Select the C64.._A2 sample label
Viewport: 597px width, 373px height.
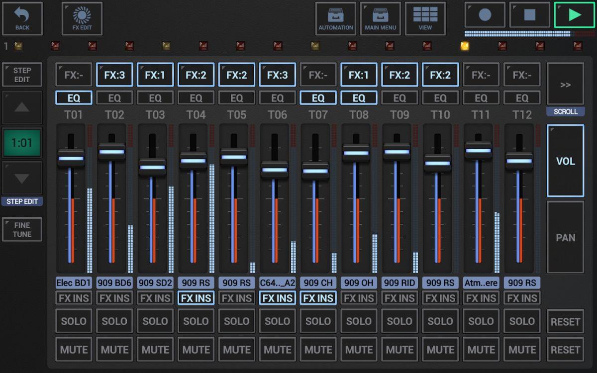pos(278,282)
